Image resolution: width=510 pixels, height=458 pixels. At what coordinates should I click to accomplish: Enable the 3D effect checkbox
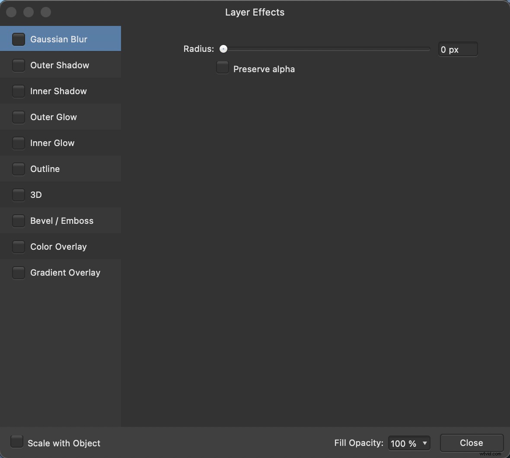(x=19, y=195)
